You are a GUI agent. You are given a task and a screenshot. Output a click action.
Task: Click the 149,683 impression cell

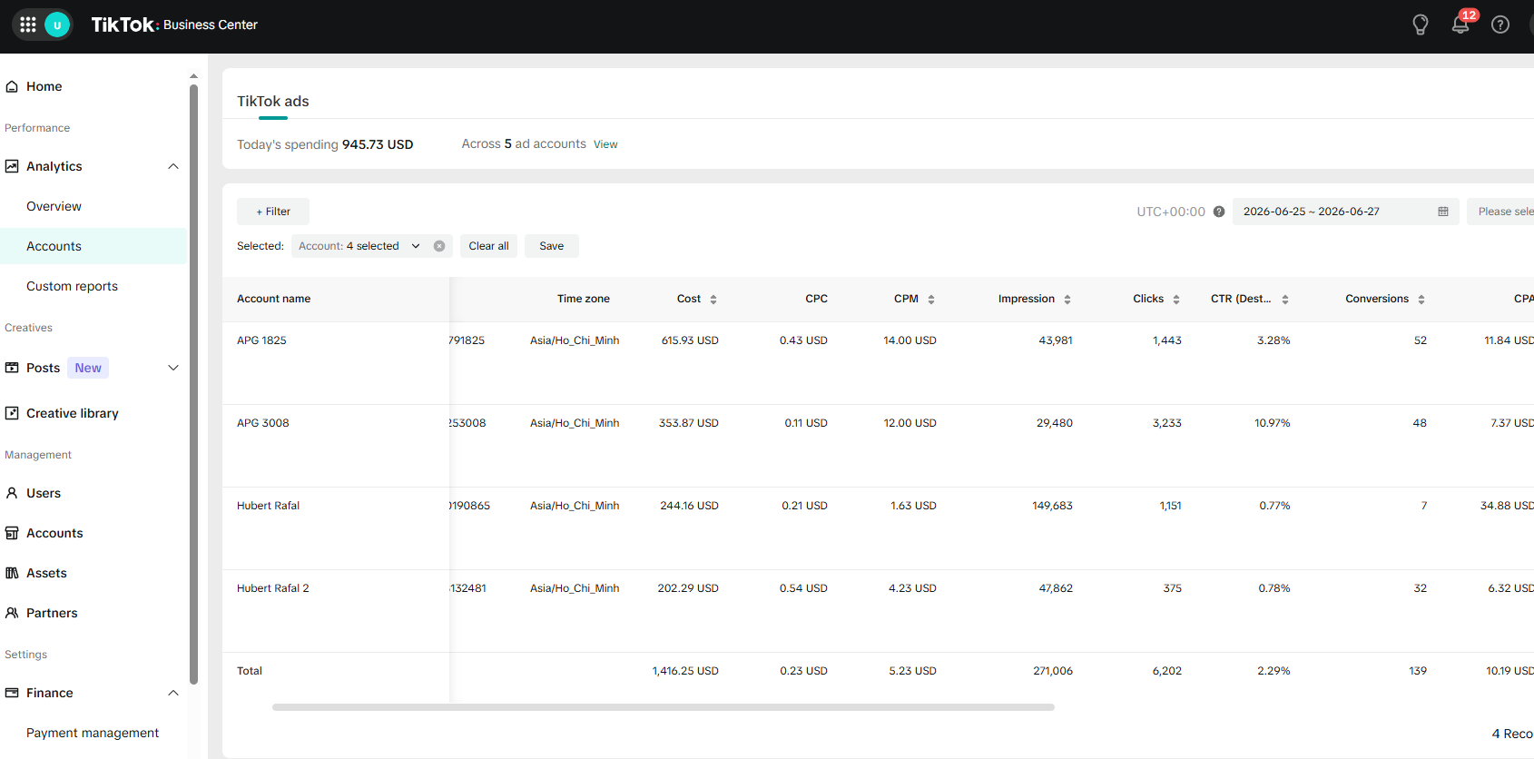(x=1052, y=506)
